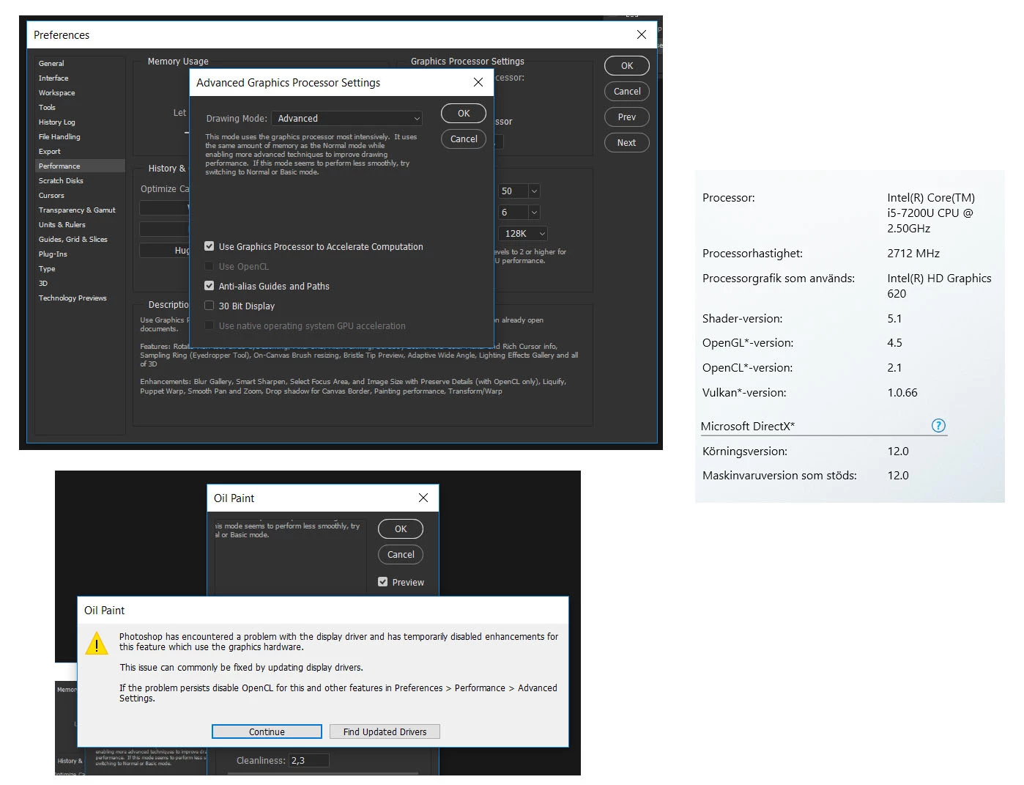Click the Processorhastighet value 2712 MHz
Image resolution: width=1024 pixels, height=785 pixels.
point(913,254)
